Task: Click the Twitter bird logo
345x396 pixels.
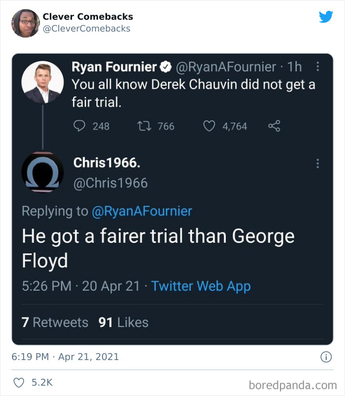Action: point(326,17)
